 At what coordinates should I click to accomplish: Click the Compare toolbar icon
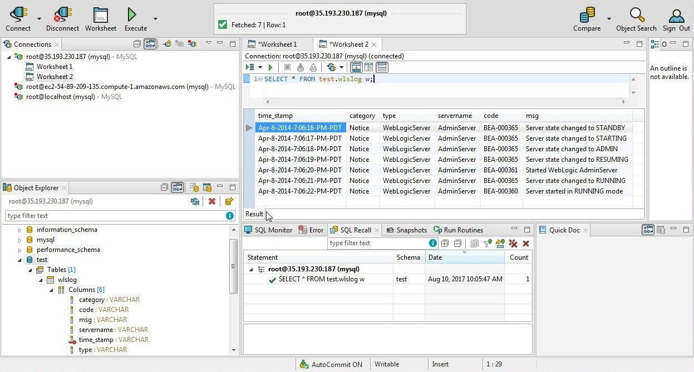tap(587, 18)
